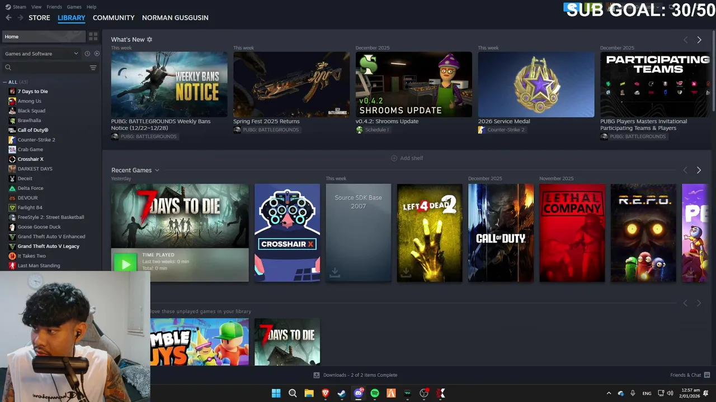Open the Games menu
This screenshot has height=402, width=716.
[x=74, y=7]
